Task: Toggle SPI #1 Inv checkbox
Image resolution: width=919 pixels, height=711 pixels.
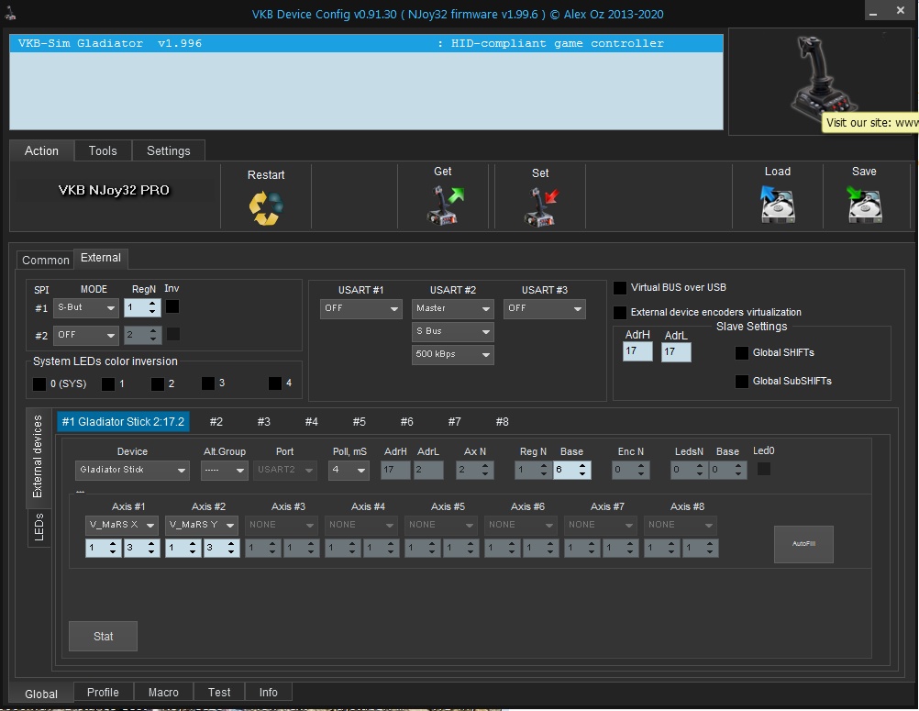Action: 172,306
